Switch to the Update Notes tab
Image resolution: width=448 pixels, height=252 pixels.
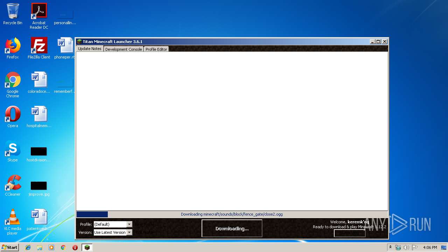pos(90,49)
